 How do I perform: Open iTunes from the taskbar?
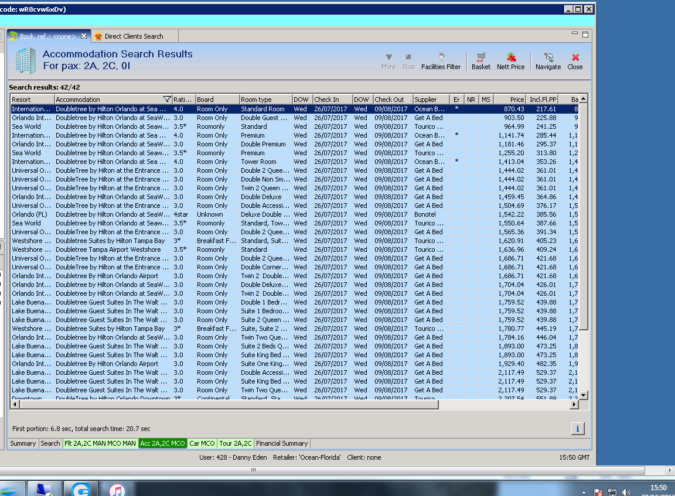point(117,490)
